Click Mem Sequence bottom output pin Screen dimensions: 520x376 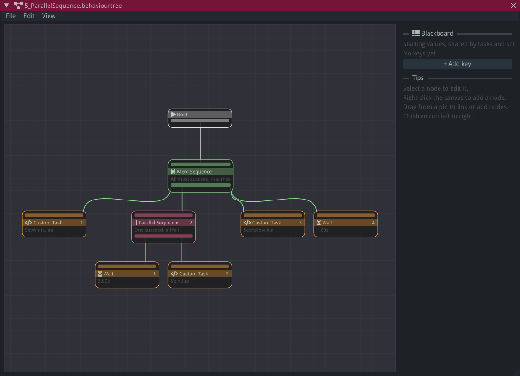click(x=201, y=185)
